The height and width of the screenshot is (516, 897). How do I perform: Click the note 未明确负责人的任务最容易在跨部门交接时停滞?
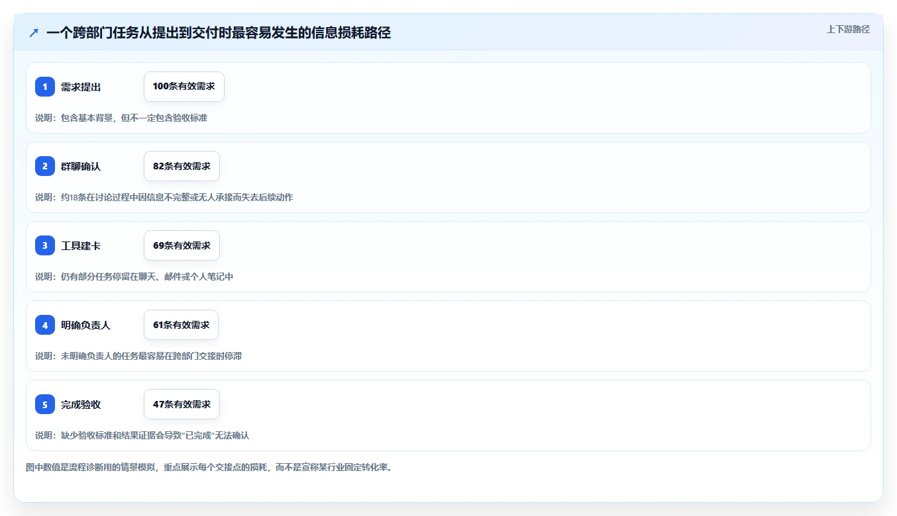pyautogui.click(x=151, y=356)
